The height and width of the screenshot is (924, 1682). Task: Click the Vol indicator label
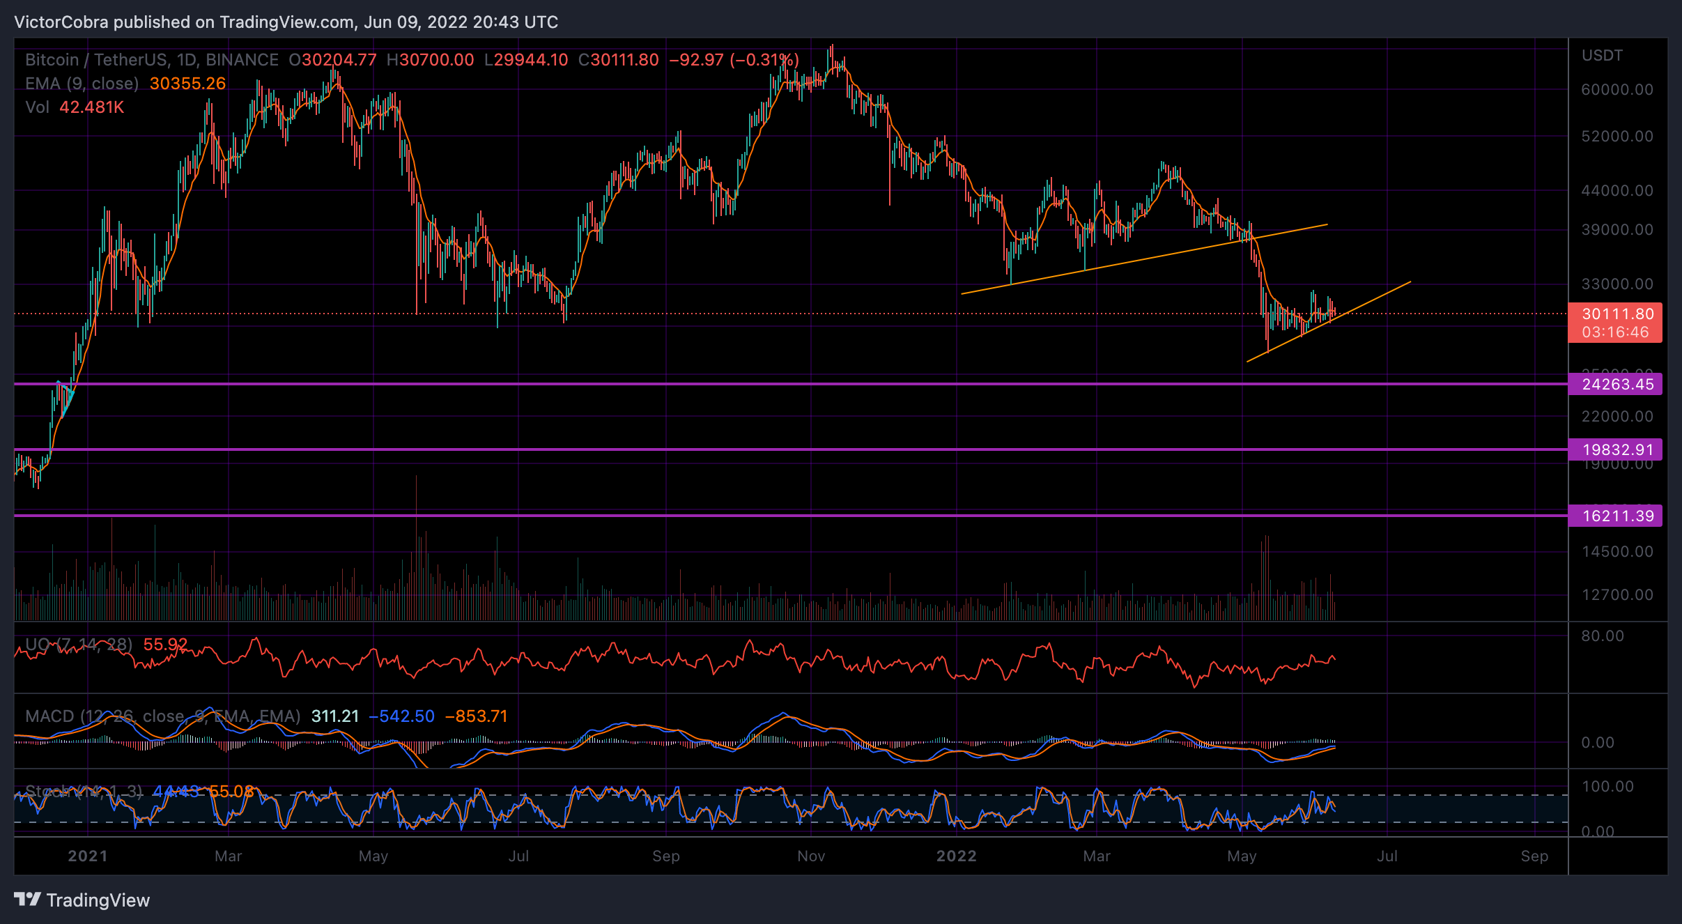pyautogui.click(x=37, y=107)
